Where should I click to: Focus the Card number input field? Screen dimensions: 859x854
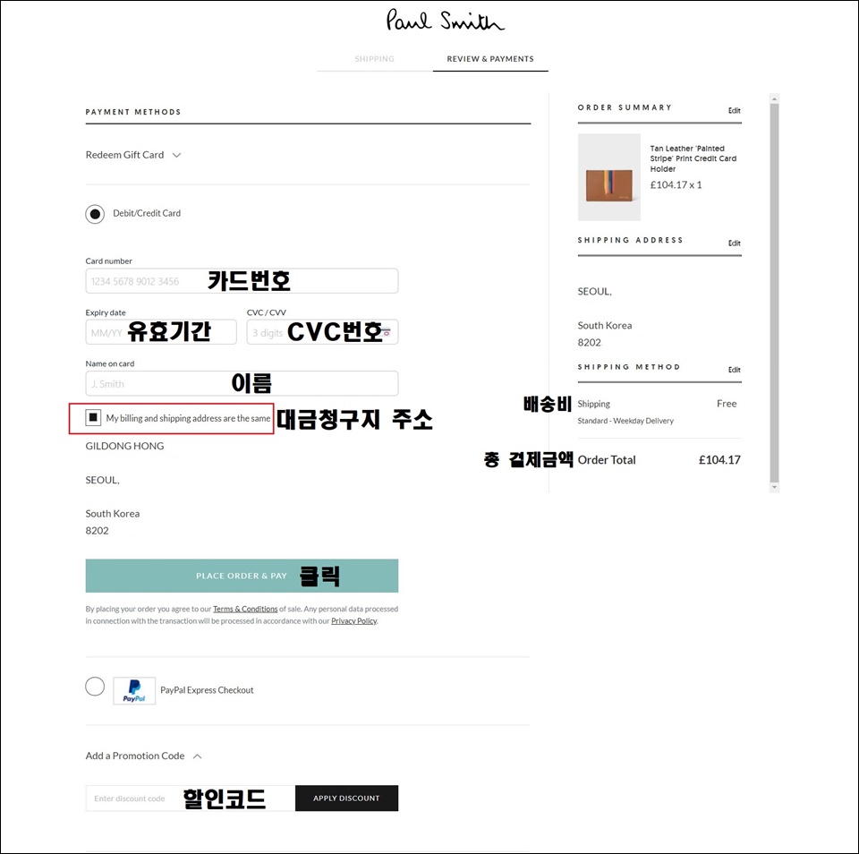tap(242, 281)
